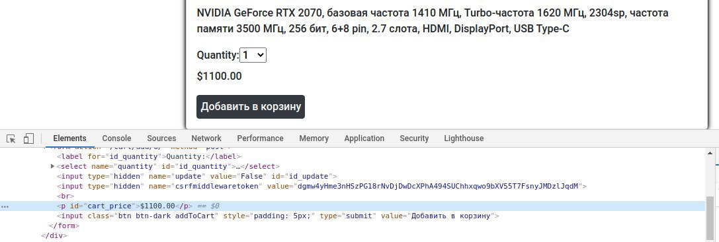Click the Elements panel vertical scrollbar

tap(710, 218)
